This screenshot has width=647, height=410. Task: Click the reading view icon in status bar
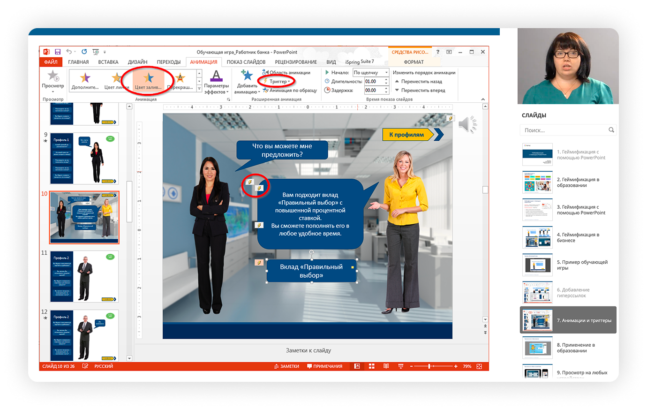tap(386, 366)
